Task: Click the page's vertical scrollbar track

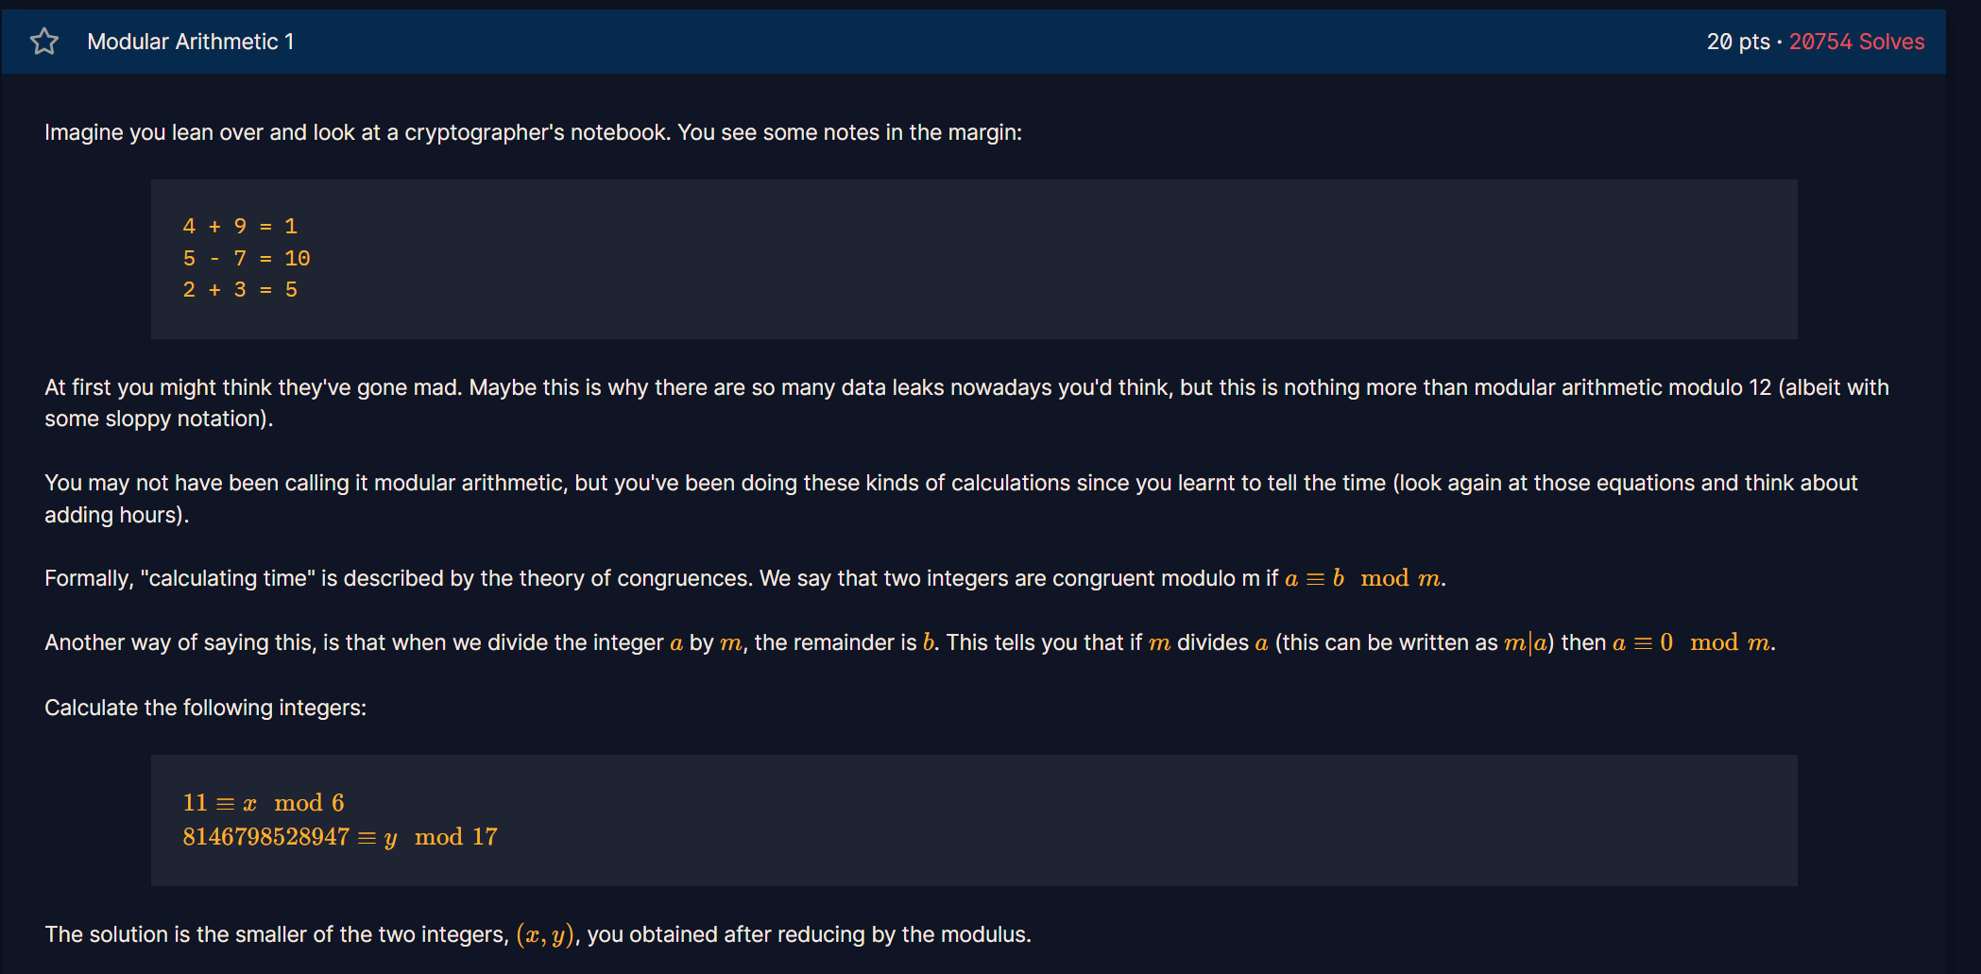Action: tap(1963, 487)
